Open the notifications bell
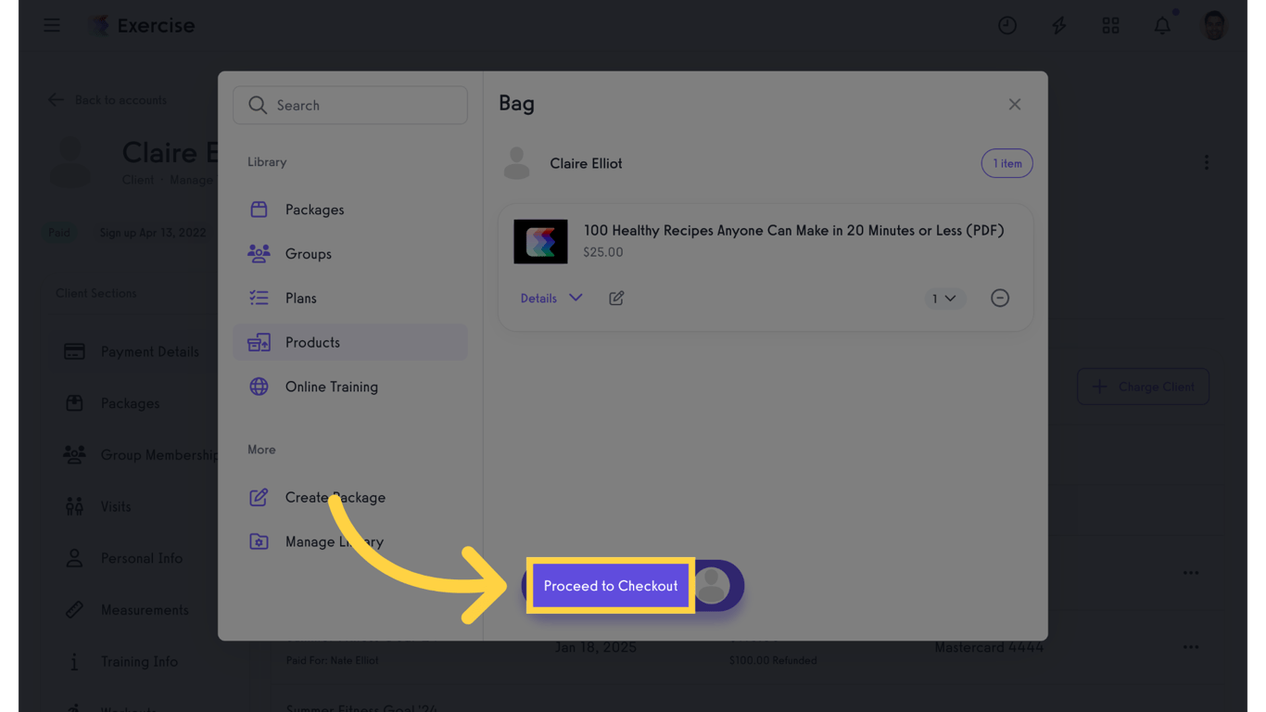 pos(1162,25)
